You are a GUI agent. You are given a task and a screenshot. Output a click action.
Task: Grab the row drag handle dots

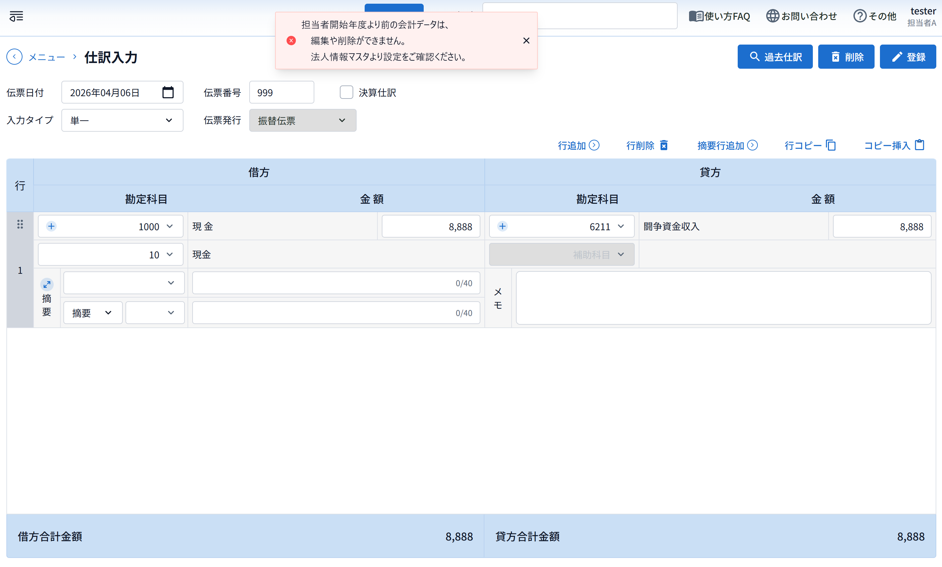[x=20, y=224]
